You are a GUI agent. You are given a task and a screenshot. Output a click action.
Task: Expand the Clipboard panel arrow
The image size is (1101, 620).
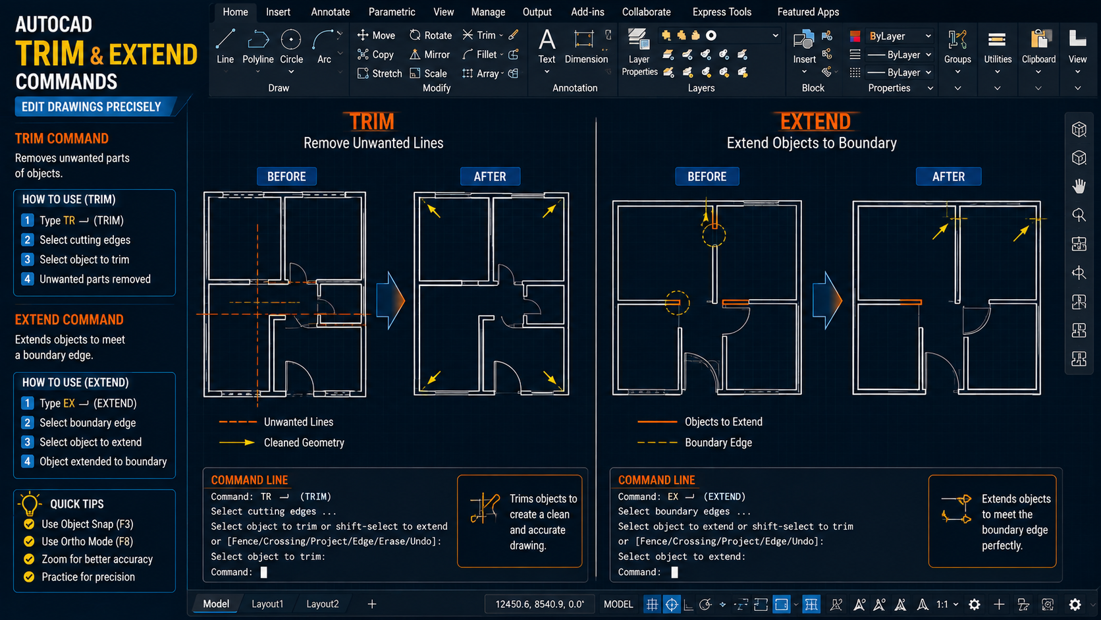click(x=1038, y=88)
